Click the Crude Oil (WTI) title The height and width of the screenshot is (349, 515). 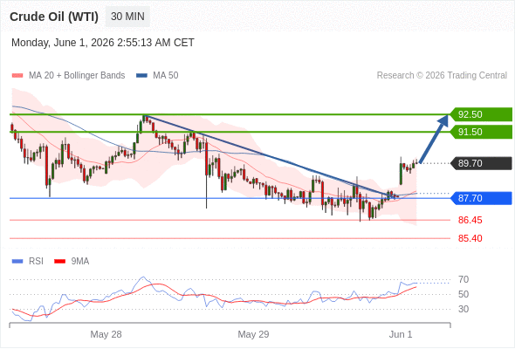[x=54, y=17]
